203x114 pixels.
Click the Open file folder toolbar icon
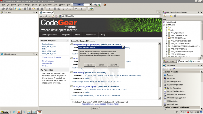pos(19,9)
